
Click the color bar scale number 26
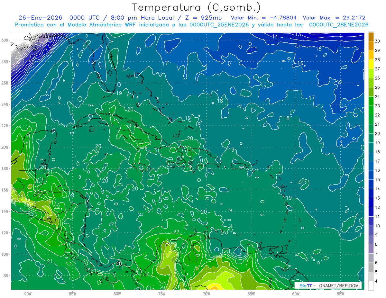click(377, 78)
